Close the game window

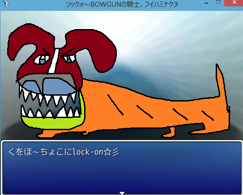[x=234, y=3]
